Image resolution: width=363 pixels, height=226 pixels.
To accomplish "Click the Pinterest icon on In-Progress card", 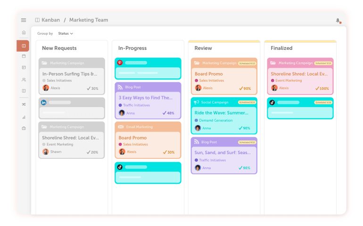I will [x=120, y=62].
